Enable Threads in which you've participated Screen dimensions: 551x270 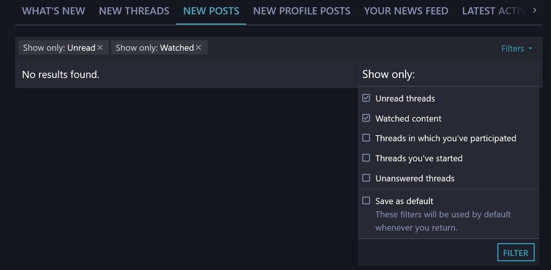366,138
